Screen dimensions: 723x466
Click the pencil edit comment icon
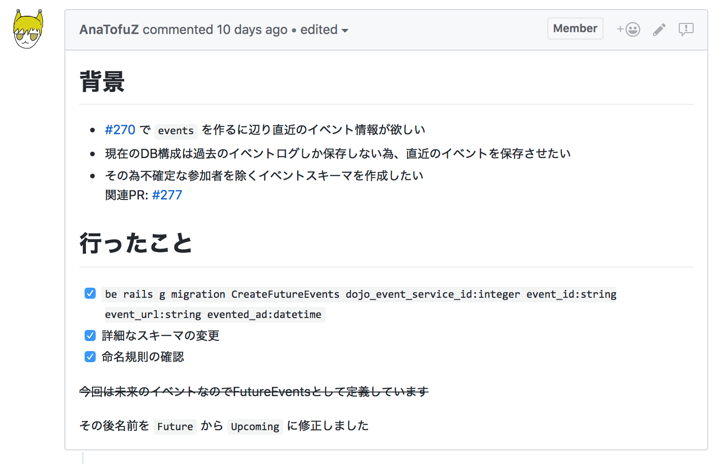click(x=659, y=30)
